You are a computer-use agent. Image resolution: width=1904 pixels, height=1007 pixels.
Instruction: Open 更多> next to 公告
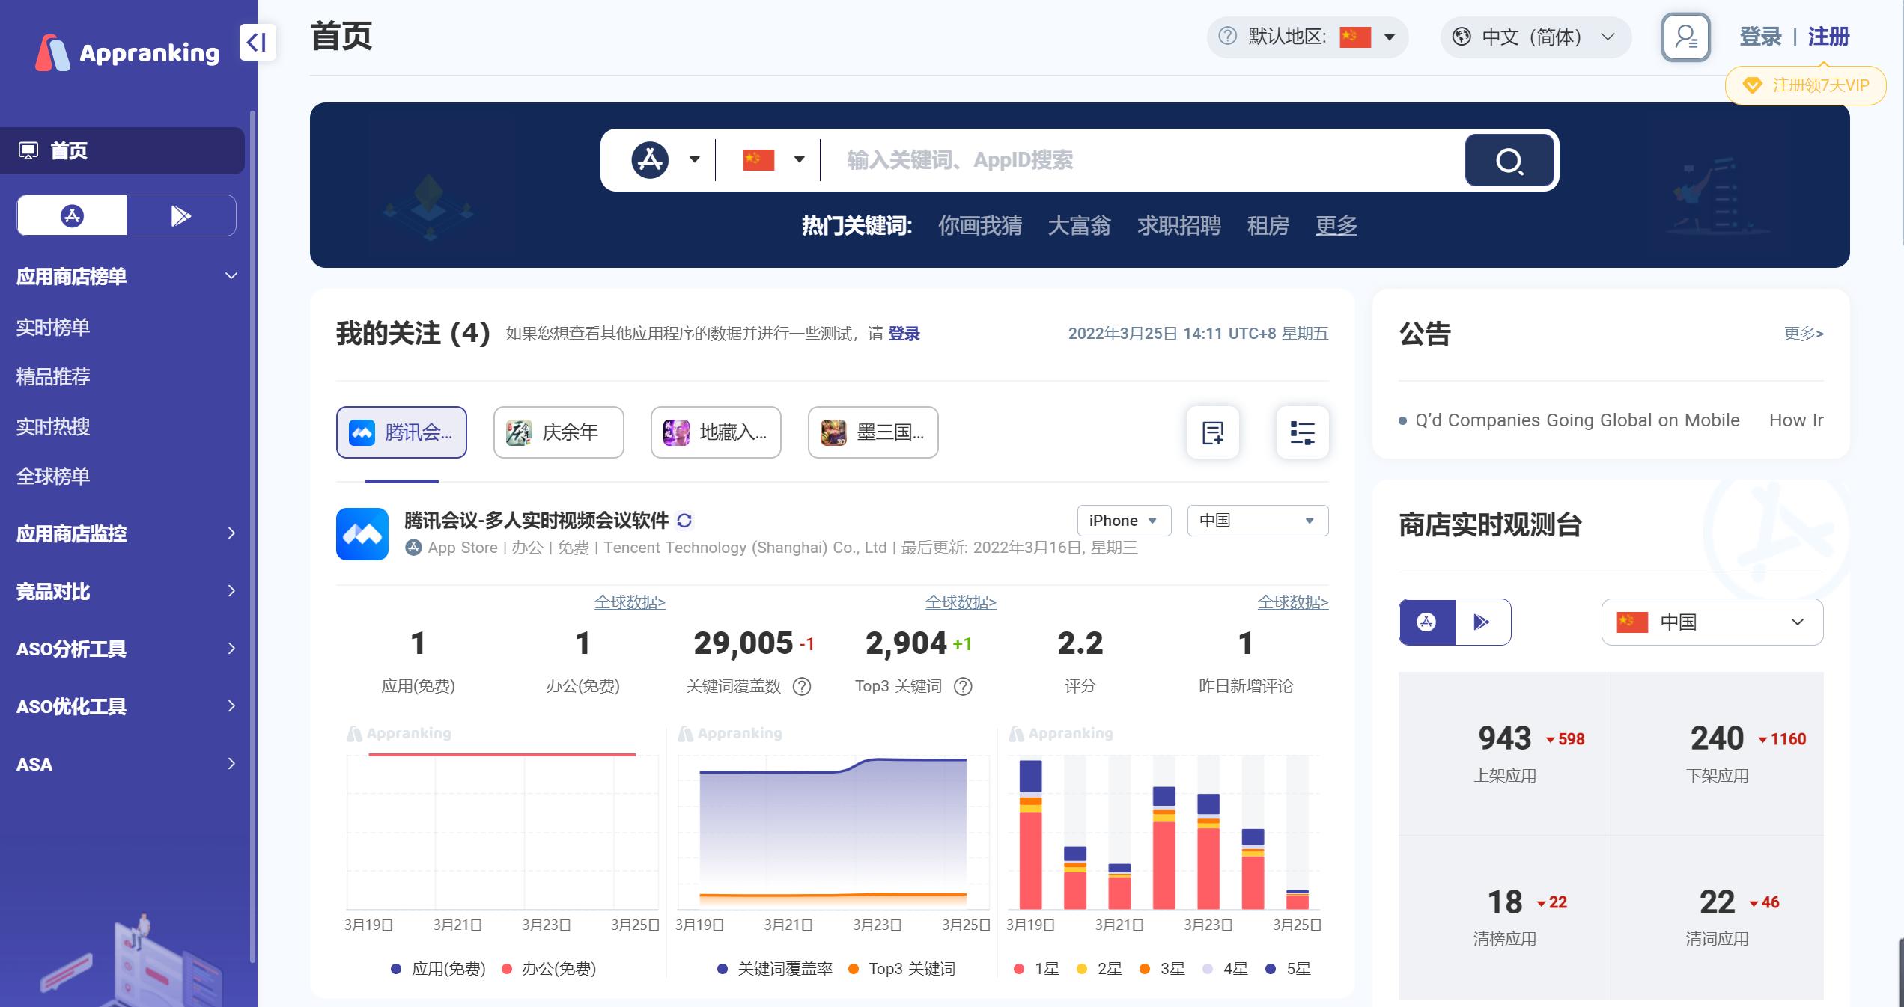tap(1804, 334)
